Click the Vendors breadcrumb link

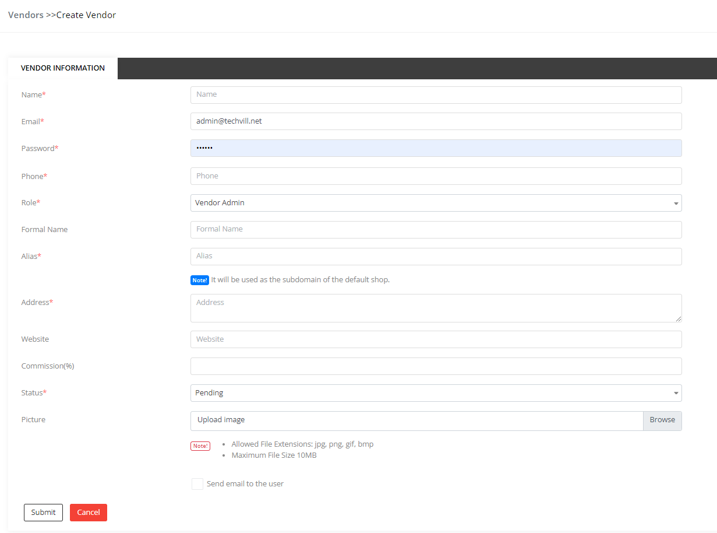(26, 15)
